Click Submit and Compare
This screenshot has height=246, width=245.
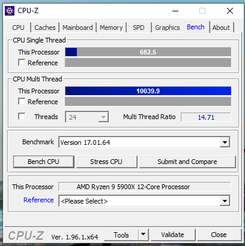[187, 162]
